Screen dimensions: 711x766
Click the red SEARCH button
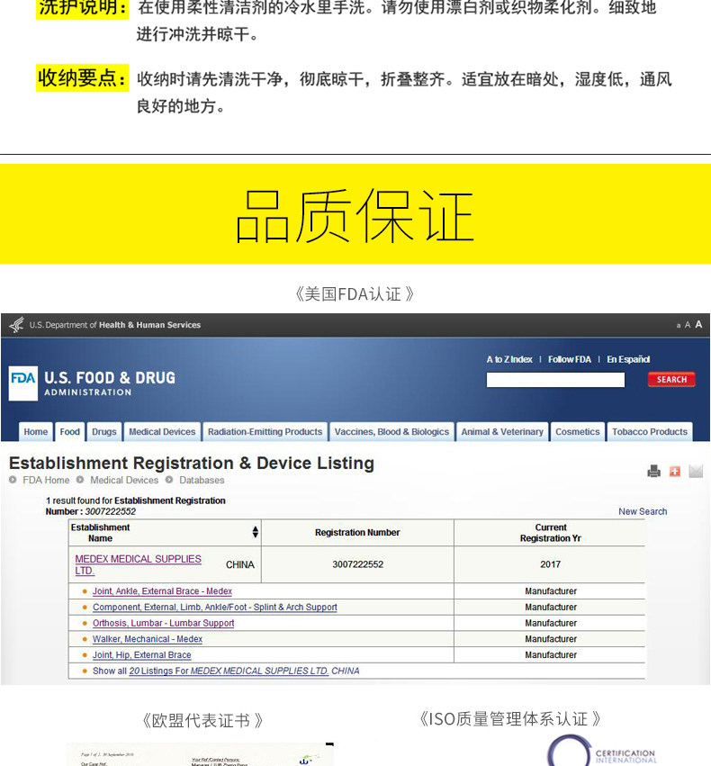click(x=671, y=380)
